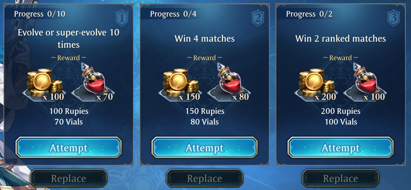This screenshot has width=411, height=190.
Task: Click the 200 Rupies gold coin icon
Action: pyautogui.click(x=316, y=84)
